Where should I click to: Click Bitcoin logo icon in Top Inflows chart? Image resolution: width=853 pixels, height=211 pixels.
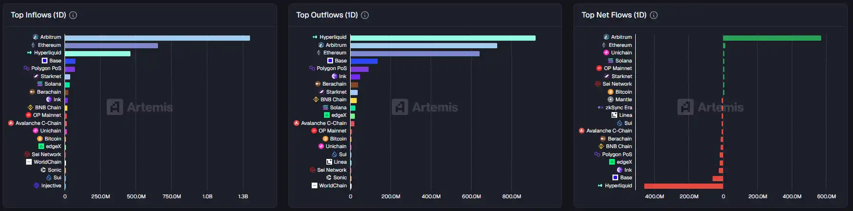tap(40, 139)
